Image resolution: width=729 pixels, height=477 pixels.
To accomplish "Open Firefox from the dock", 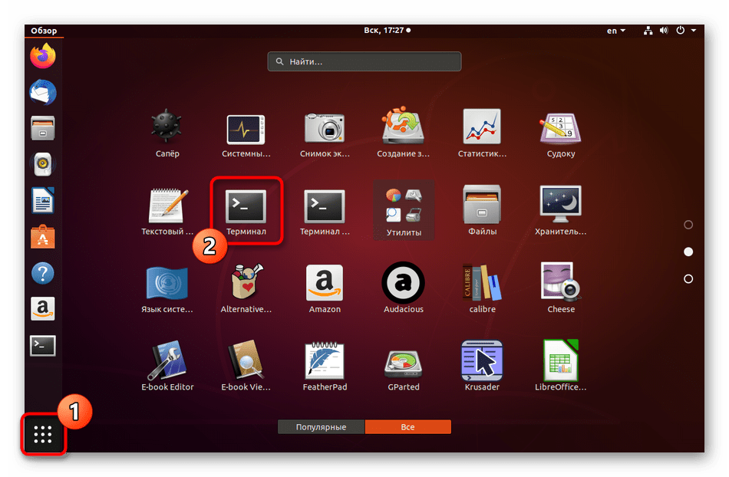I will tap(43, 56).
